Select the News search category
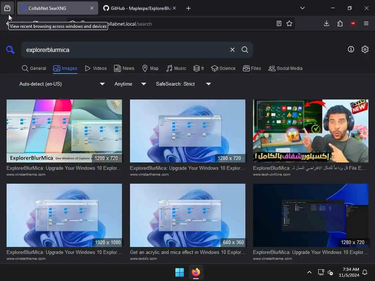Image resolution: width=375 pixels, height=281 pixels. point(124,68)
